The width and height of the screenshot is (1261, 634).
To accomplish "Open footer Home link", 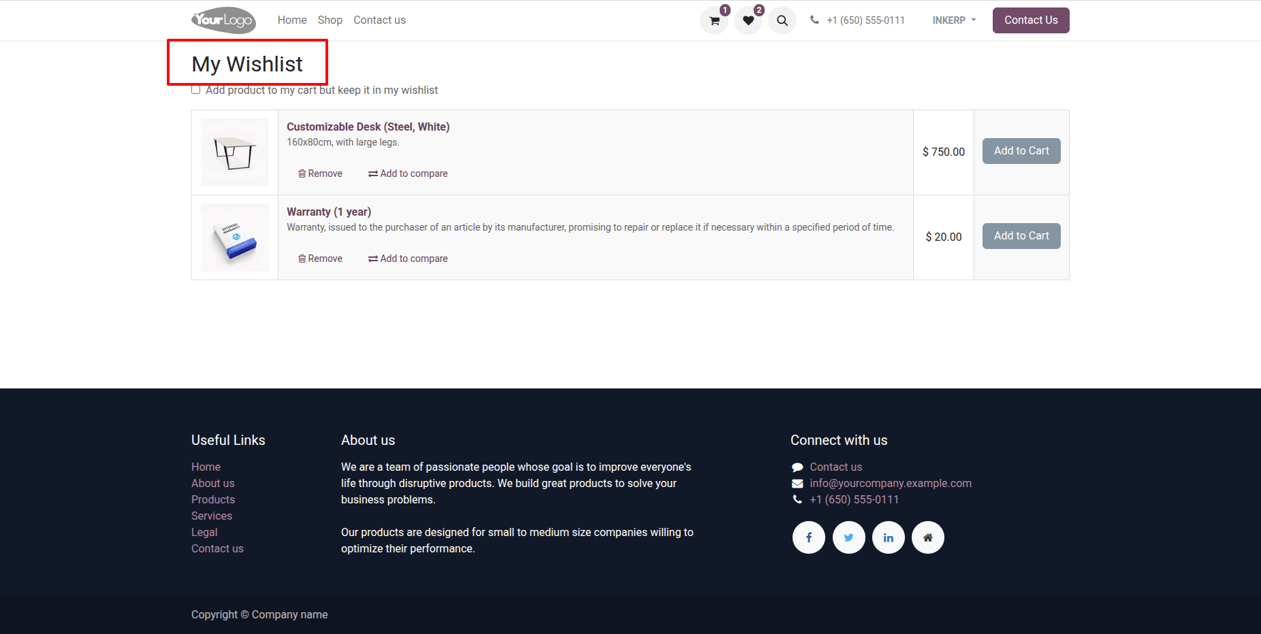I will [x=206, y=467].
